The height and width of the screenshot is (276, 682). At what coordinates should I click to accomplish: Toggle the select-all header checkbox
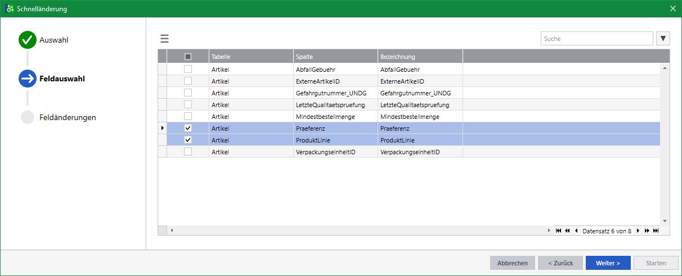(188, 56)
